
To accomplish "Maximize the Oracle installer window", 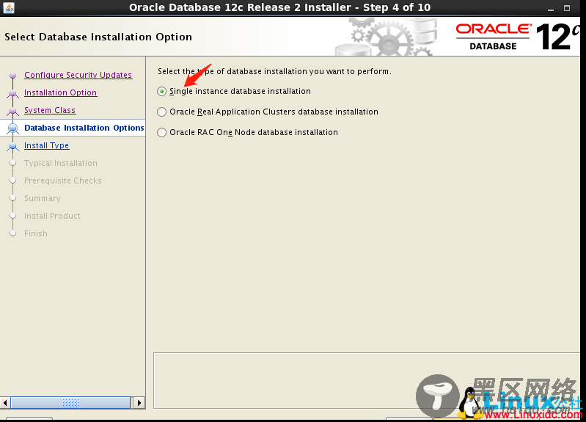I will 567,8.
